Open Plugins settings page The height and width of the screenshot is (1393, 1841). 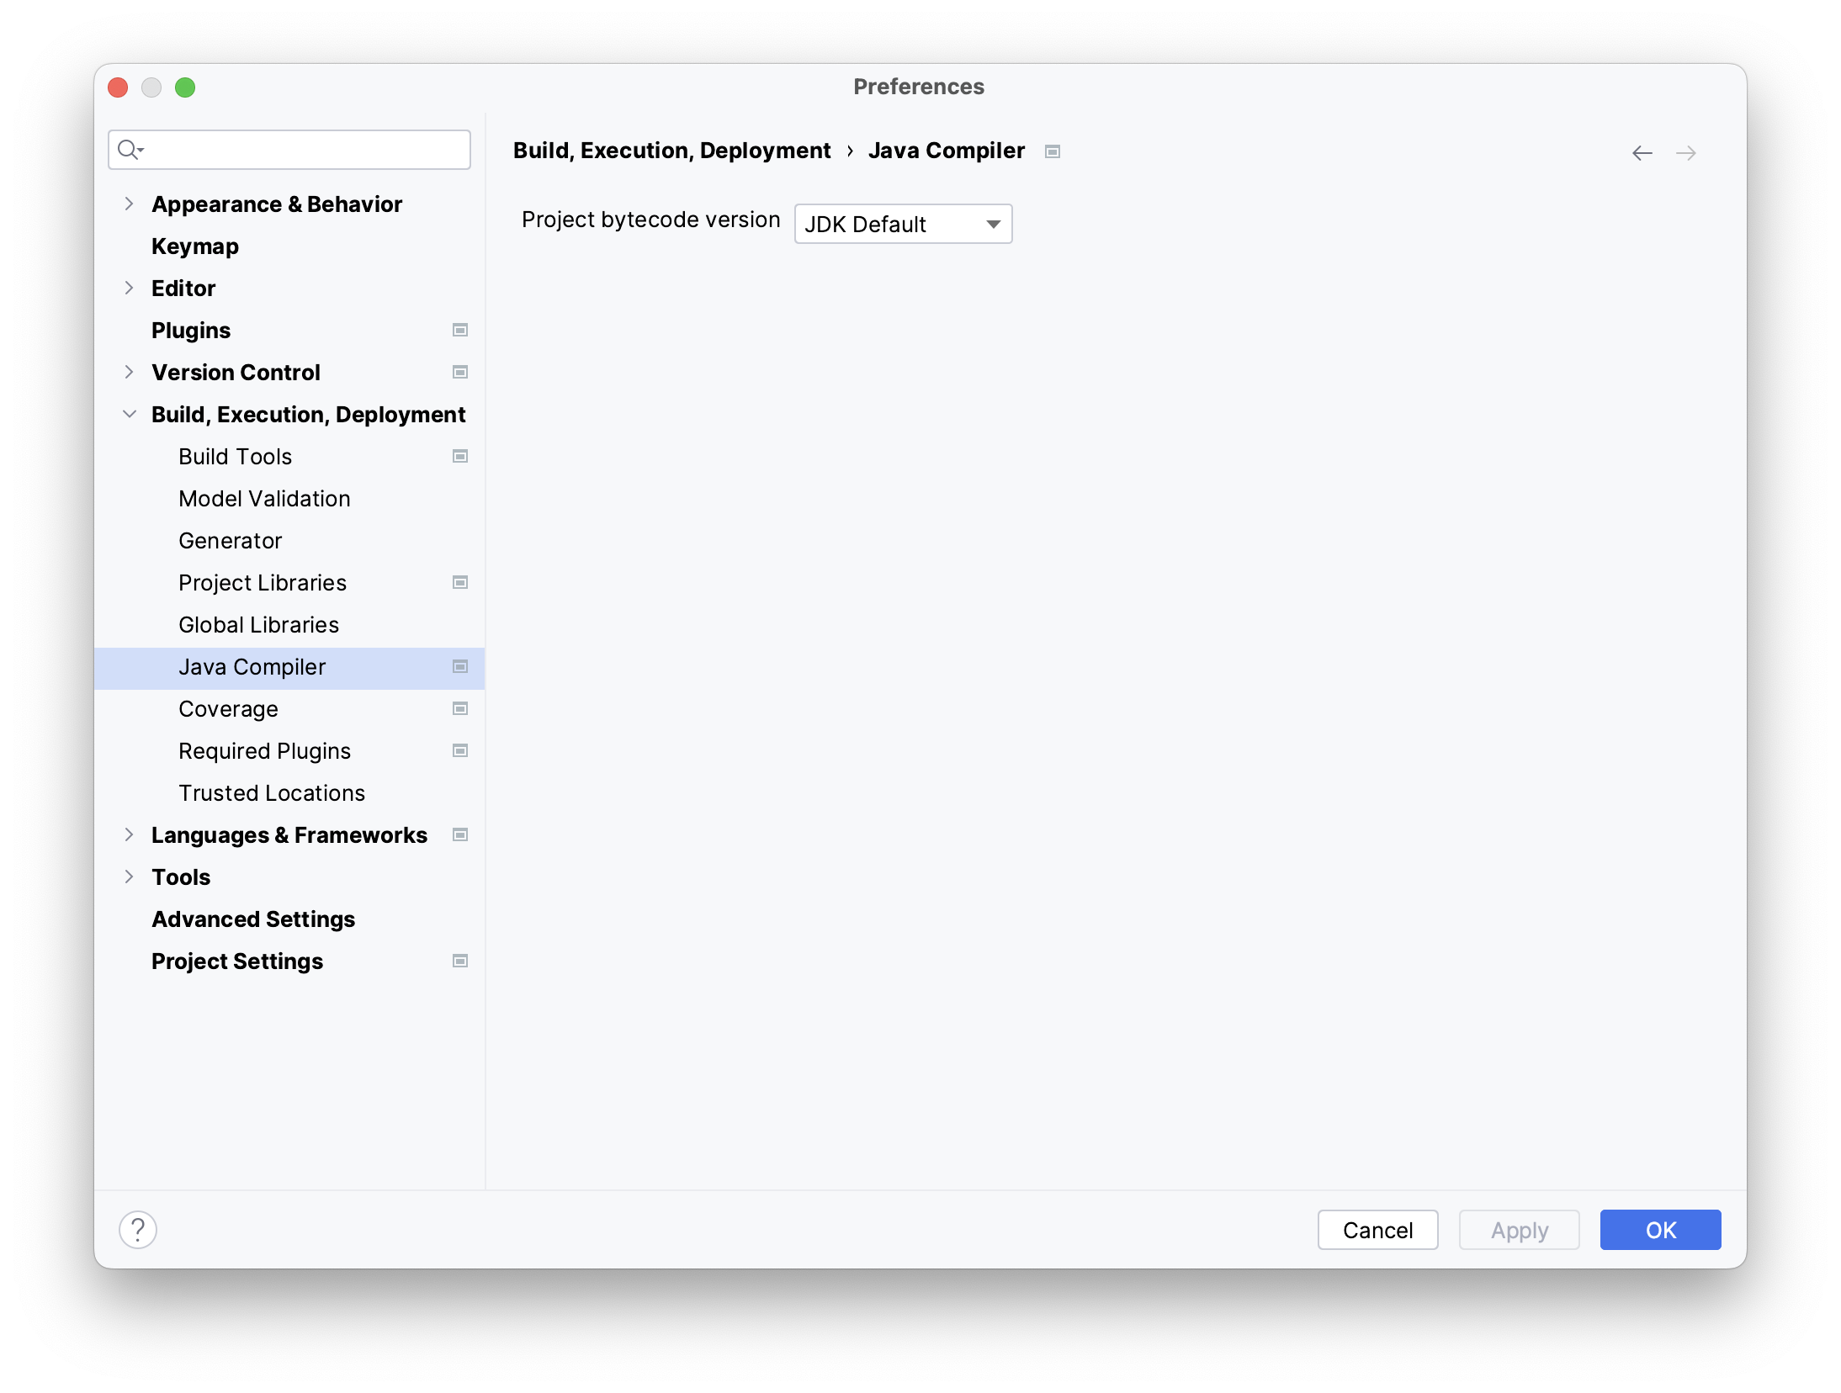(x=191, y=331)
